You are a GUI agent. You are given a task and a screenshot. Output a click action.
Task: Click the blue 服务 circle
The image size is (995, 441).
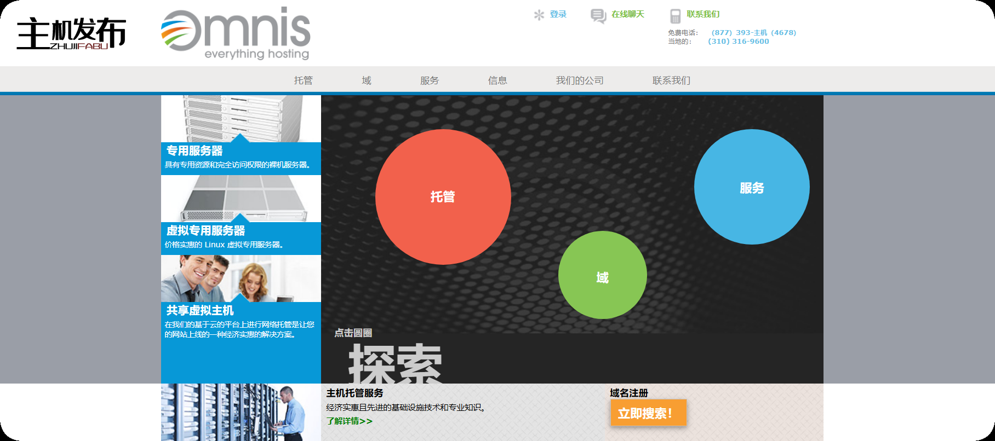pos(752,187)
